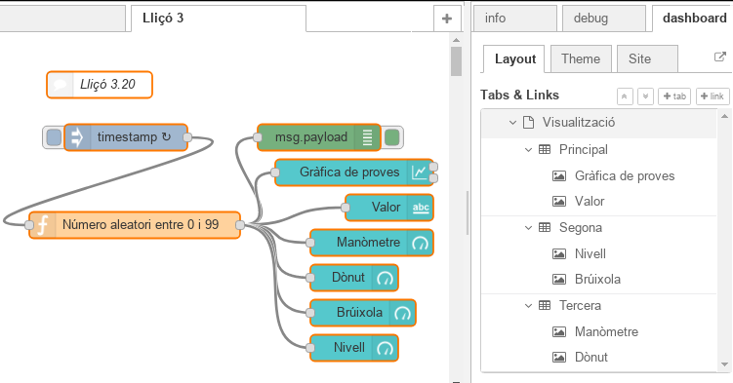Switch to the Theme tab
Image resolution: width=733 pixels, height=383 pixels.
click(581, 58)
